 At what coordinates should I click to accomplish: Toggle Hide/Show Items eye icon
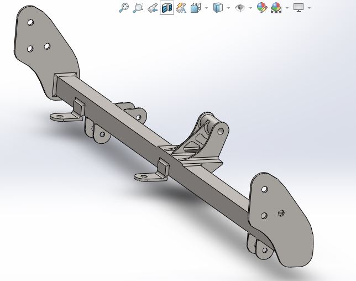240,8
